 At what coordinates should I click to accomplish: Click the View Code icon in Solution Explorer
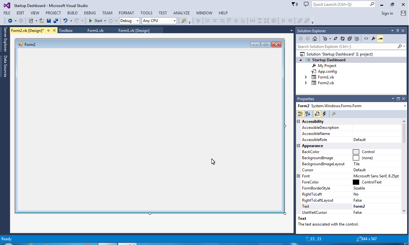(x=366, y=39)
